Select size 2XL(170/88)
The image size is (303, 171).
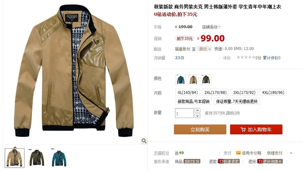(x=215, y=92)
